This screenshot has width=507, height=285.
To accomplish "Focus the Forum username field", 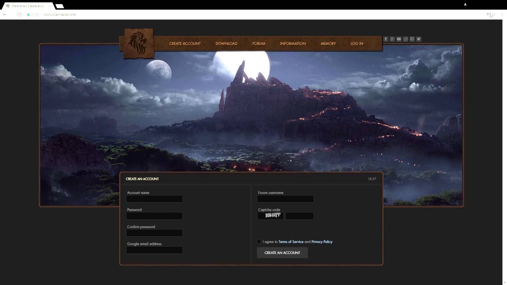I will pos(286,199).
